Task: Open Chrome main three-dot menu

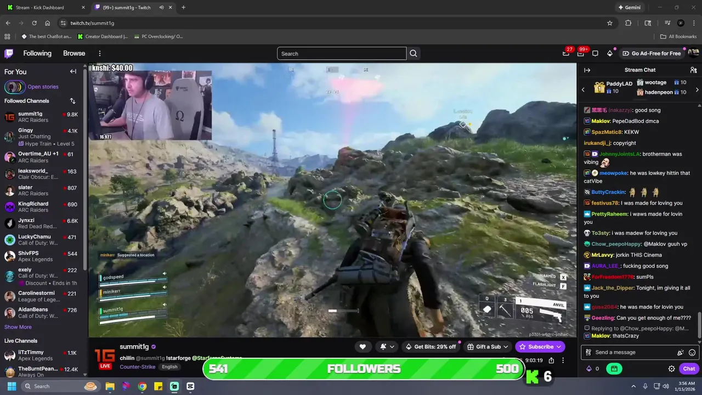Action: 694,23
